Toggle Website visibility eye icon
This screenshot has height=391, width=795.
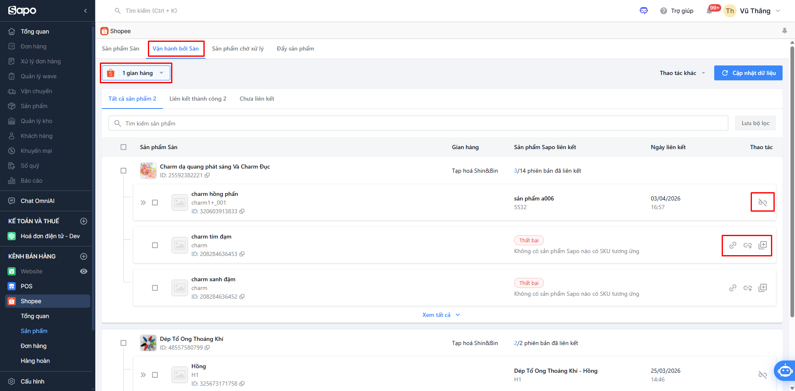[84, 271]
